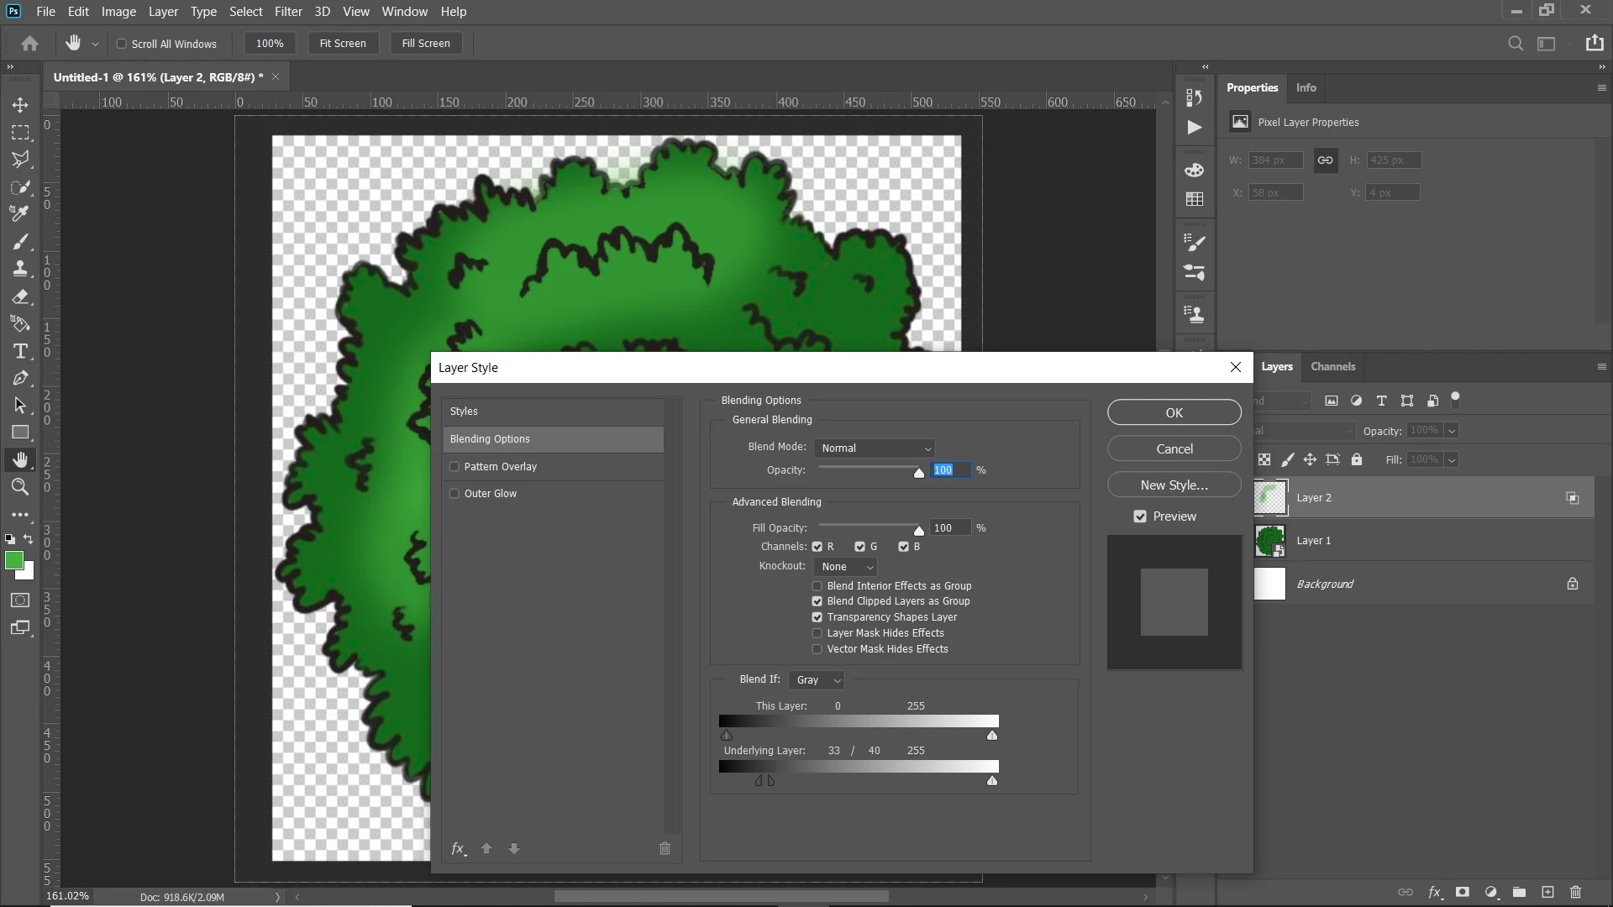Switch to the Channels tab
The height and width of the screenshot is (907, 1613).
[x=1332, y=367]
